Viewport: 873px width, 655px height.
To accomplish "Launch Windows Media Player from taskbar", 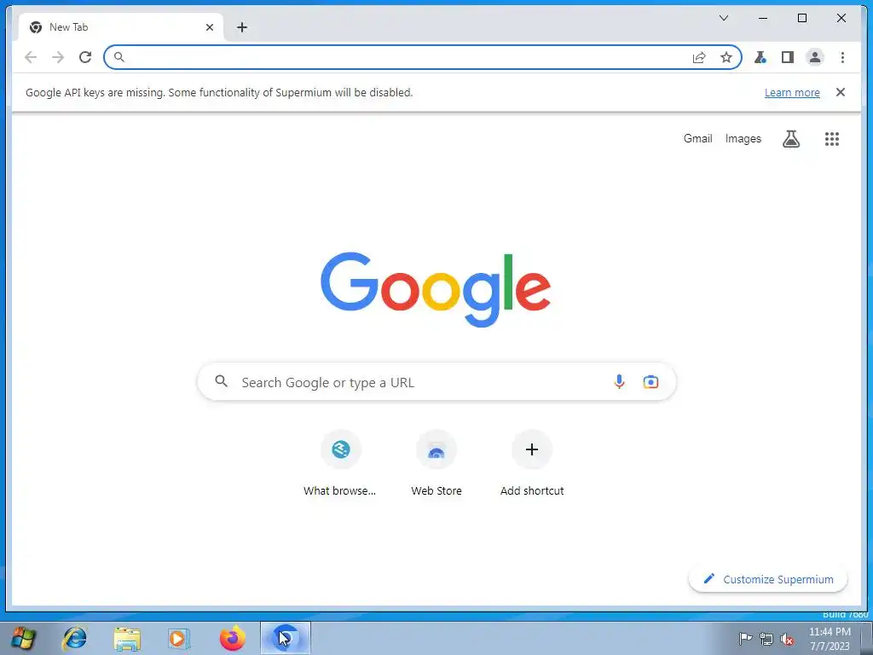I will (x=179, y=638).
